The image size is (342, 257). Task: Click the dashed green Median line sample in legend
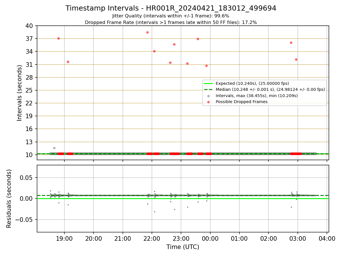209,89
